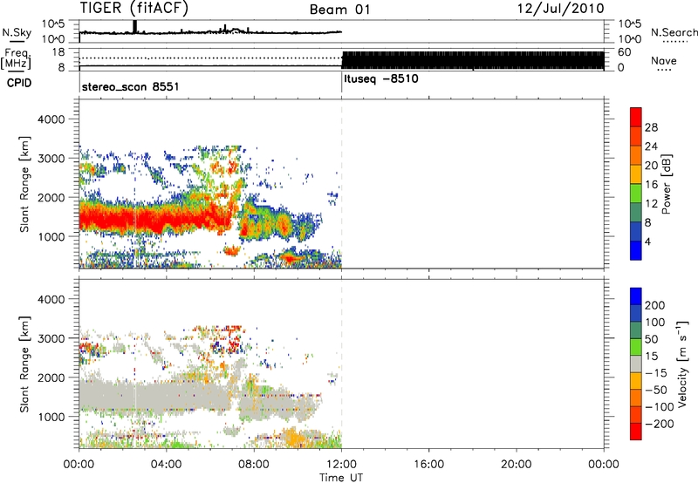Click the 60 tick on the Nave axis
The width and height of the screenshot is (698, 483).
(625, 52)
